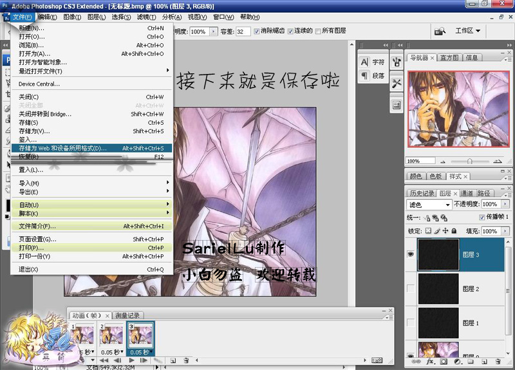Zoom in icon in Navigator panel
Screen dimensions: 515x370
click(498, 162)
